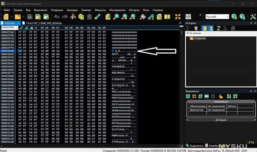Toggle the highlighted history tree view button
Viewport: 257px width, 152px height.
click(204, 28)
